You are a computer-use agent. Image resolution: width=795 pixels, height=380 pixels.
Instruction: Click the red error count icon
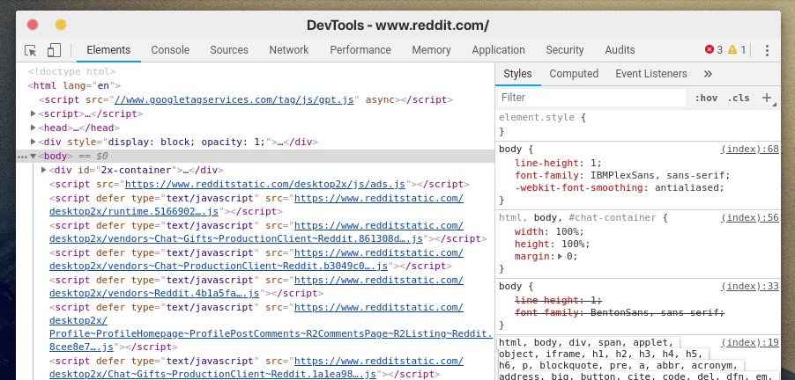tap(710, 49)
